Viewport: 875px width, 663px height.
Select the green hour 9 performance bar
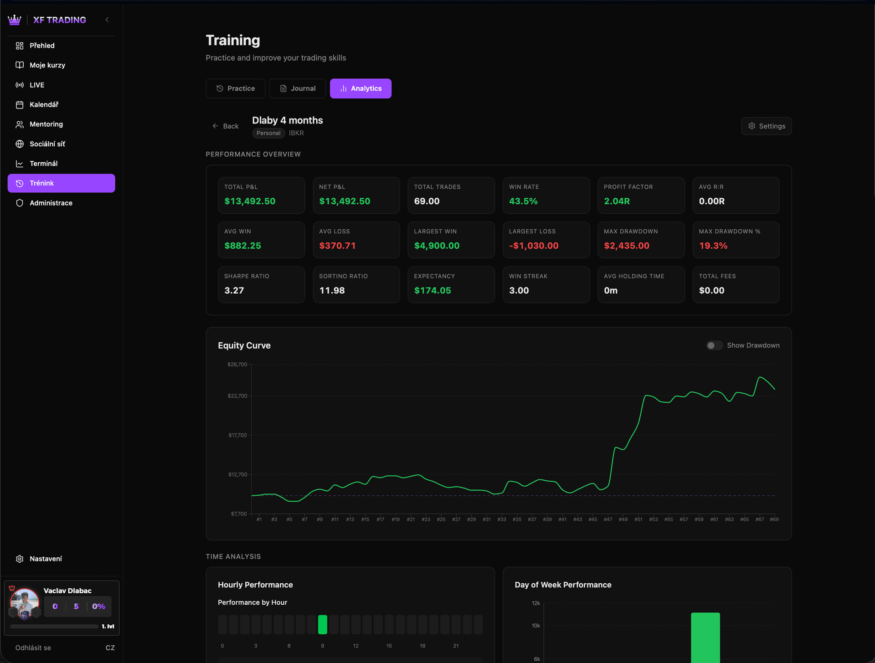322,625
